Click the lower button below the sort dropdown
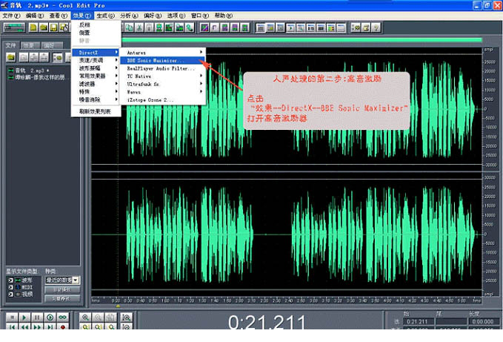Image resolution: width=503 pixels, height=342 pixels. pos(62,299)
